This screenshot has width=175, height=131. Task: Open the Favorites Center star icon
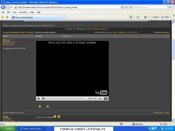[x=2, y=17]
